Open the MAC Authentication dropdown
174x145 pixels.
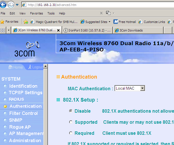142,89
